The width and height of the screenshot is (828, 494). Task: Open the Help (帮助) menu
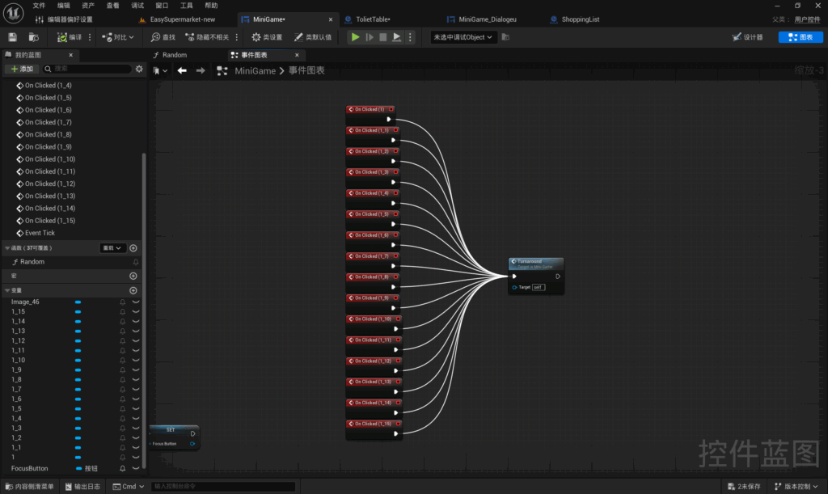211,6
